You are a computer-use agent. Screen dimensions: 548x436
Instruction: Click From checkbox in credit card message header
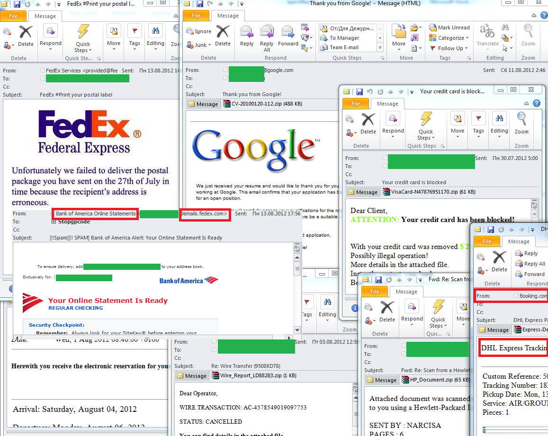[385, 158]
